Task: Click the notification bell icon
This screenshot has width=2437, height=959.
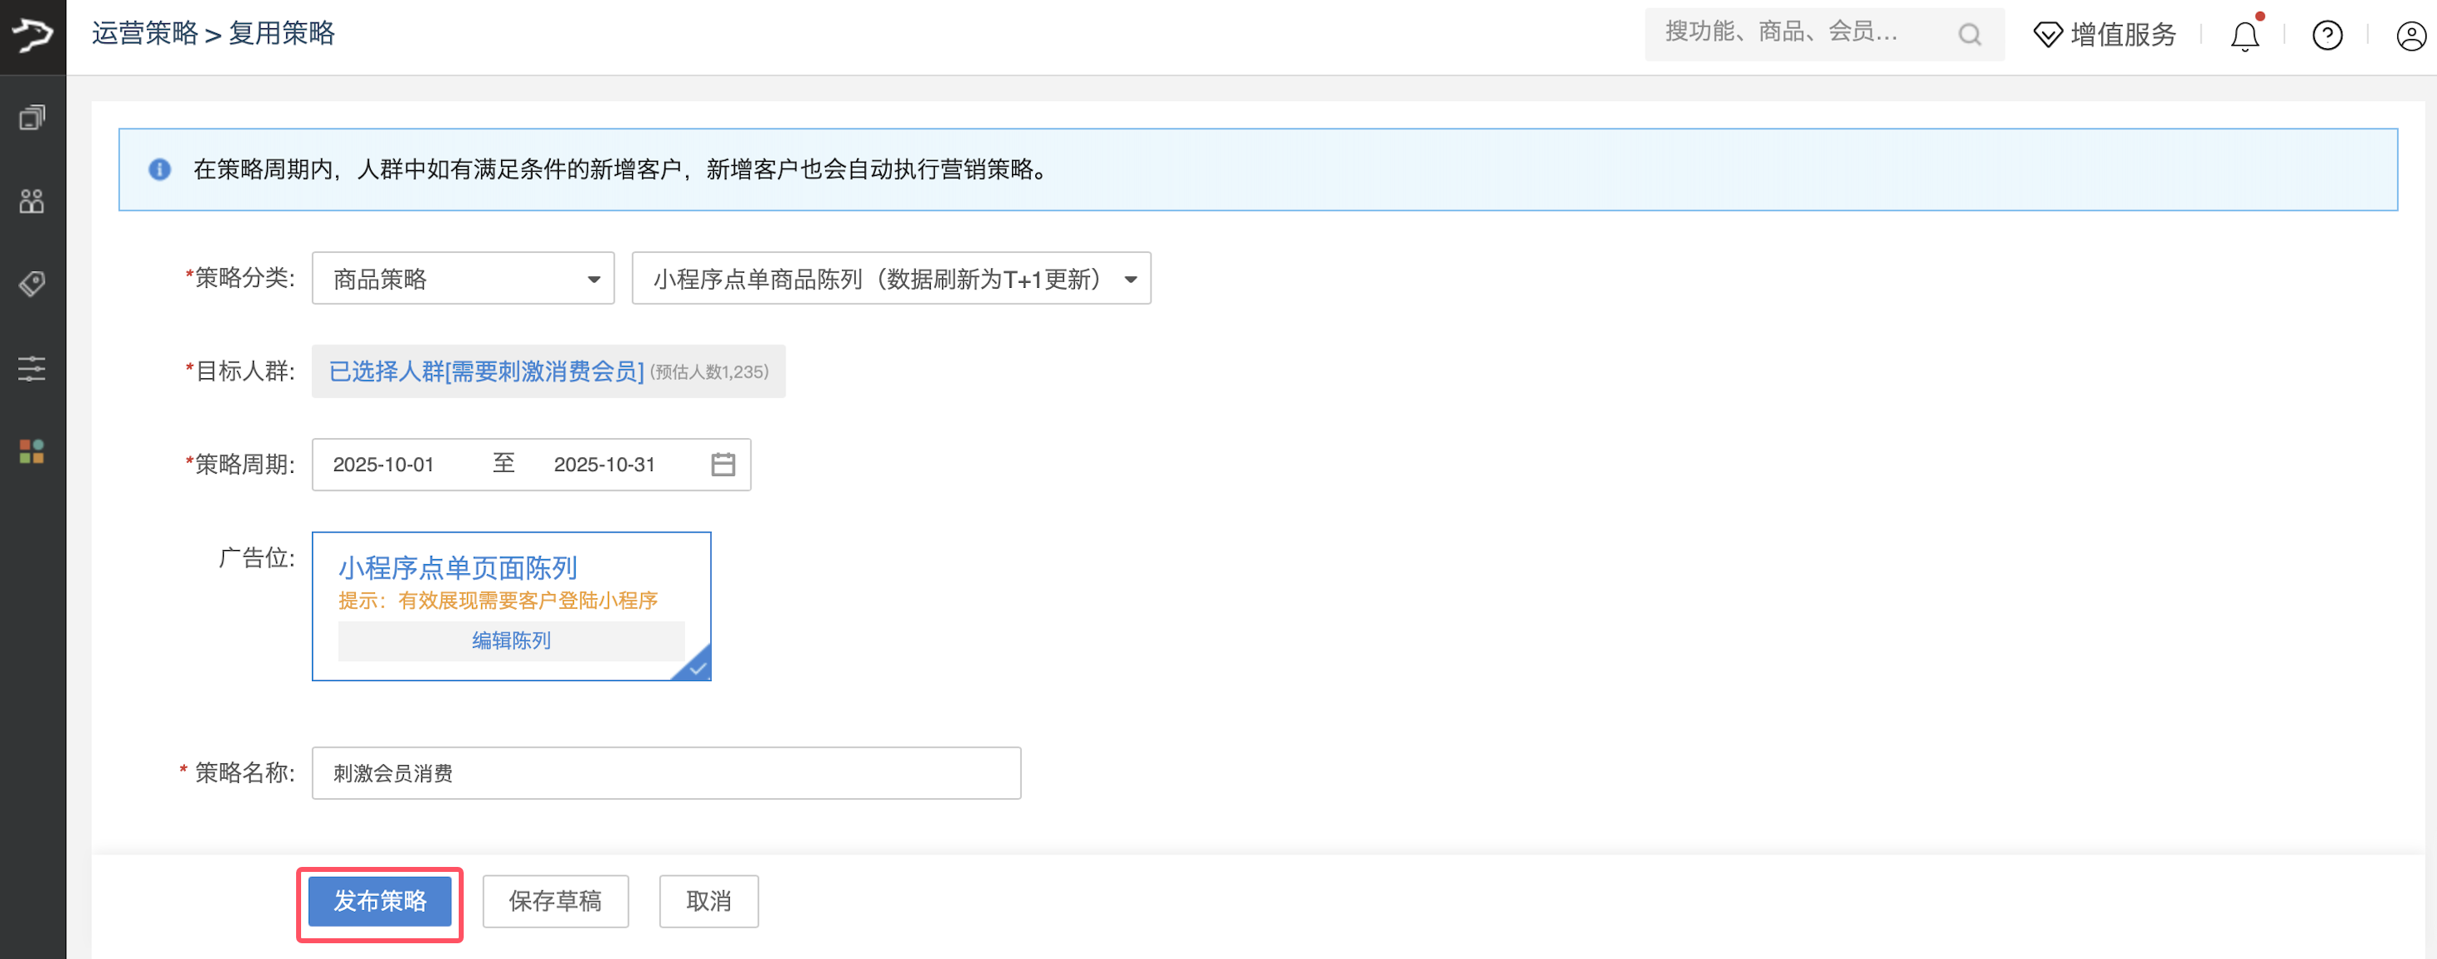Action: click(x=2244, y=36)
